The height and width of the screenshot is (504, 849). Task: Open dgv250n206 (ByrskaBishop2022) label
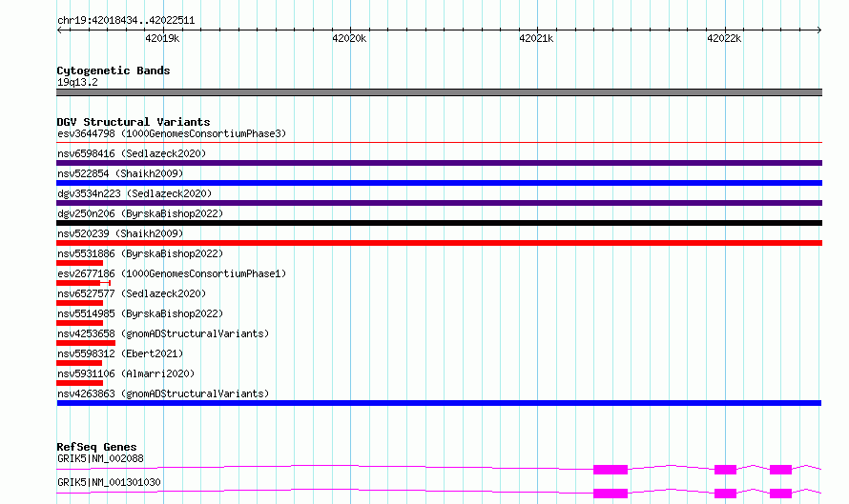point(140,213)
